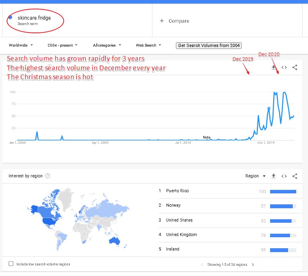
Task: Enable Include low search volume regions
Action: pyautogui.click(x=11, y=263)
